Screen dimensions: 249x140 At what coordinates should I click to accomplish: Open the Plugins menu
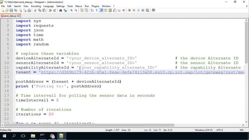[x=95, y=6]
